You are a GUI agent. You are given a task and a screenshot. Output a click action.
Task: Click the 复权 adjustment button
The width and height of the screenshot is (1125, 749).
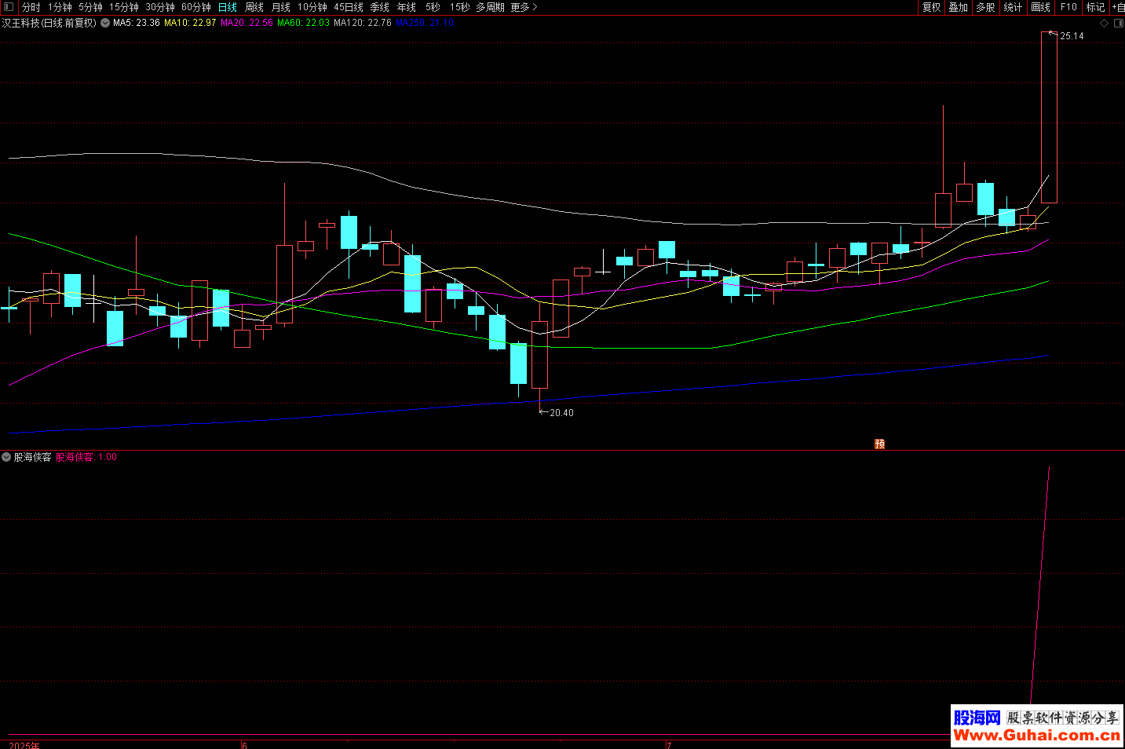[931, 7]
